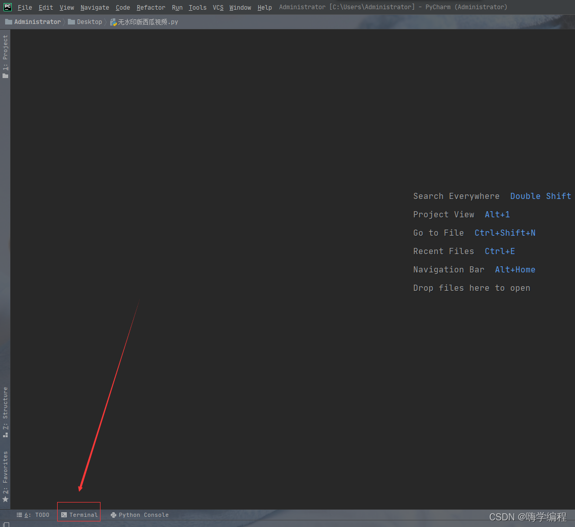Click the PyCharm application logo icon
Viewport: 575px width, 527px height.
[8, 7]
